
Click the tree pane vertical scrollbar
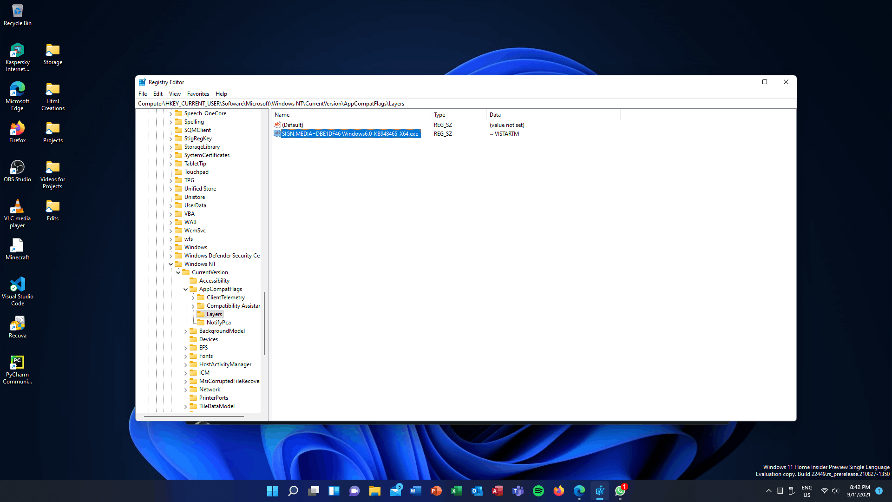click(x=264, y=324)
